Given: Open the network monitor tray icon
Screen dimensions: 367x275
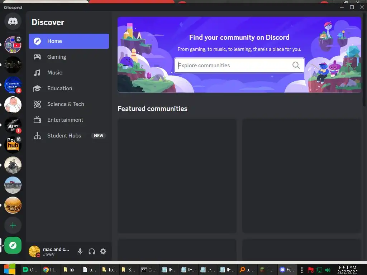Looking at the screenshot, I should click(x=319, y=270).
